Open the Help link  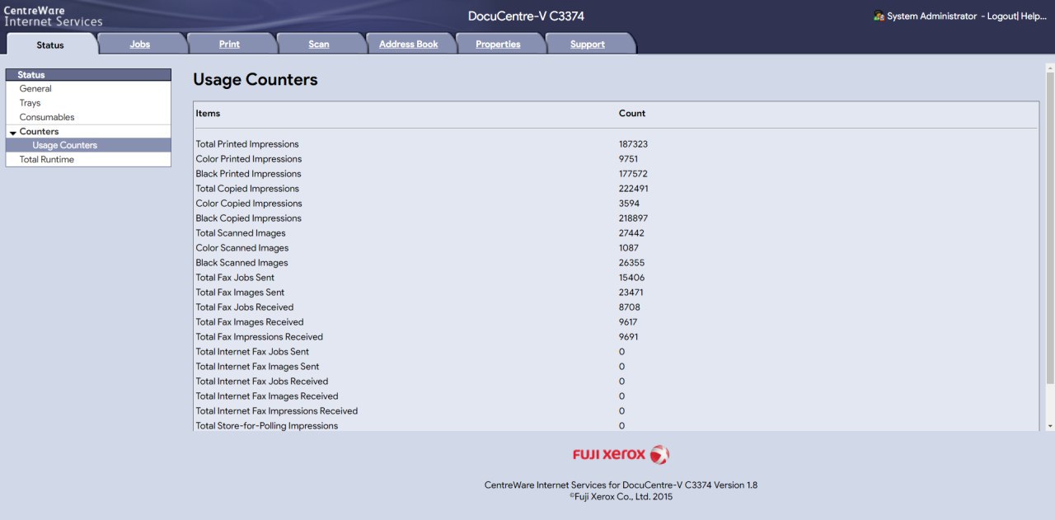coord(1034,16)
